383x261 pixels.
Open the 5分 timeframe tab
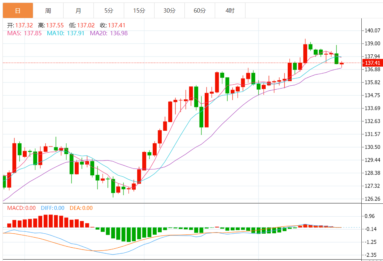[109, 10]
